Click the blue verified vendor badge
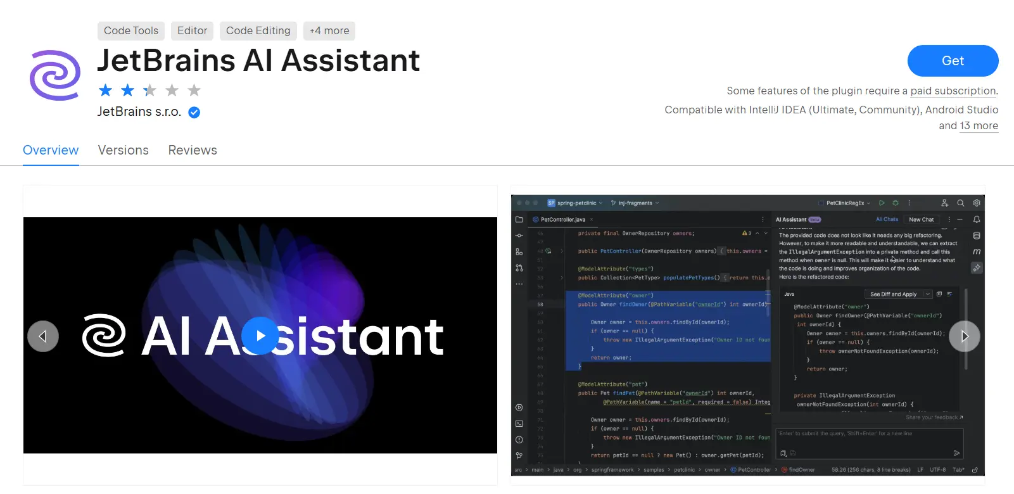Viewport: 1014px width, 494px height. tap(194, 113)
